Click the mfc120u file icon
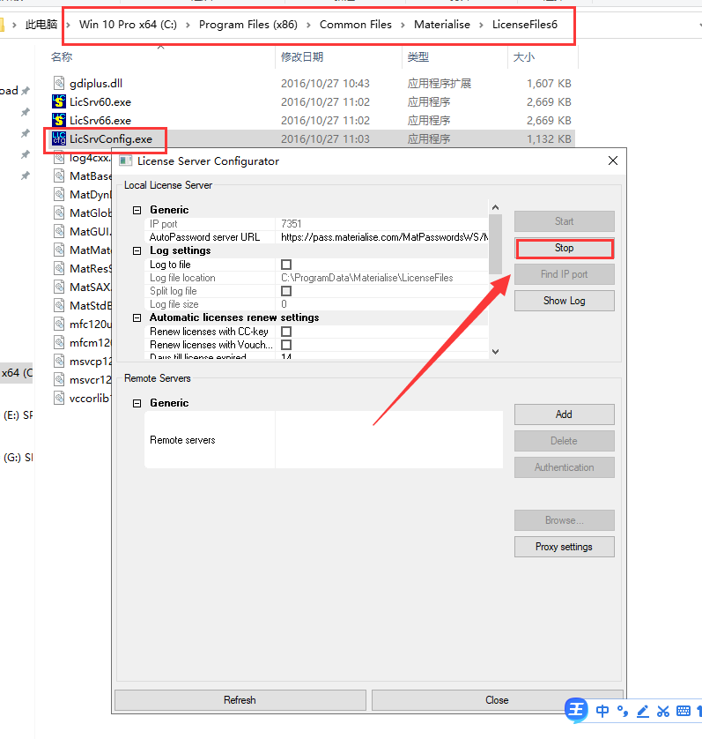Image resolution: width=702 pixels, height=739 pixels. [x=59, y=324]
